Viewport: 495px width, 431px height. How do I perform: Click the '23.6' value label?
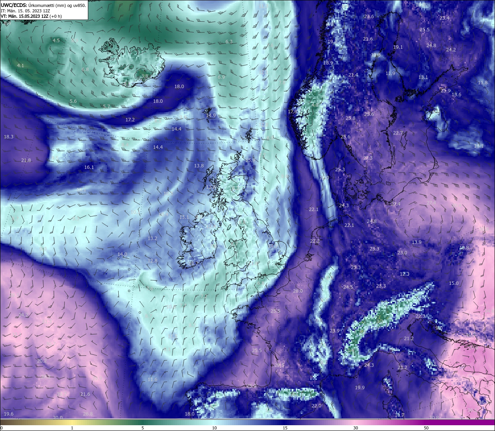click(x=369, y=17)
